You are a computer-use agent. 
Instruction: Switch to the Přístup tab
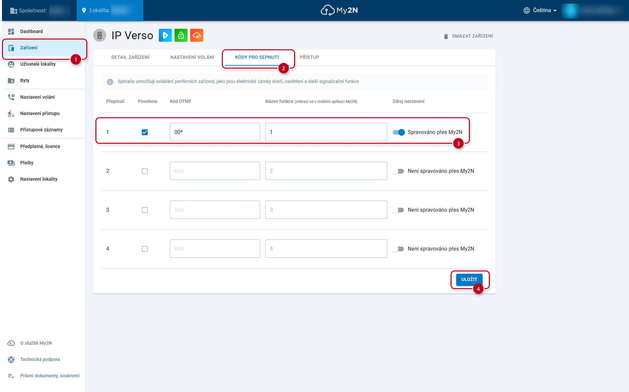coord(309,57)
